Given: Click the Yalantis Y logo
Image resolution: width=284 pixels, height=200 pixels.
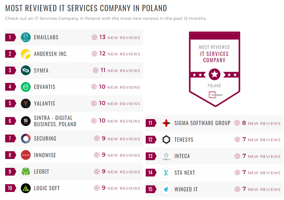Looking at the screenshot, I should (x=25, y=104).
